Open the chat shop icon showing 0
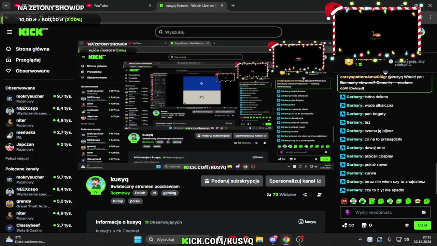The height and width of the screenshot is (246, 437). [x=367, y=225]
